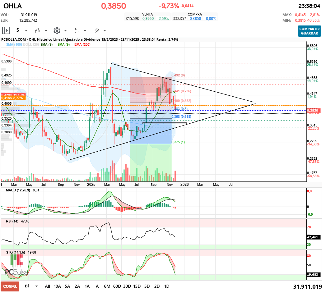The height and width of the screenshot is (293, 326).
Task: Click the S timeframe icon
Action: click(18, 30)
